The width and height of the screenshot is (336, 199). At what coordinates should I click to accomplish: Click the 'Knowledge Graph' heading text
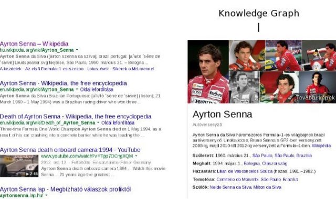pyautogui.click(x=259, y=14)
